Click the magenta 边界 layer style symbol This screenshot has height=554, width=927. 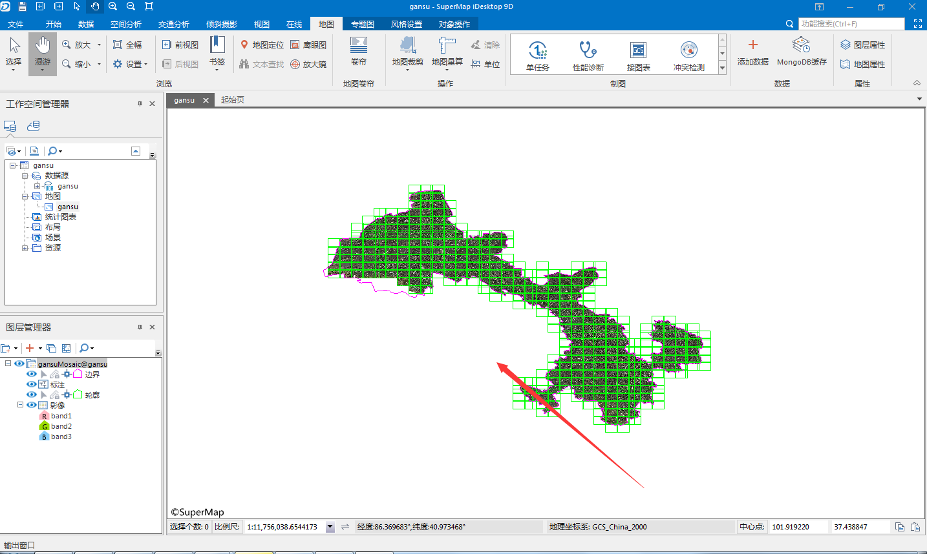click(78, 374)
